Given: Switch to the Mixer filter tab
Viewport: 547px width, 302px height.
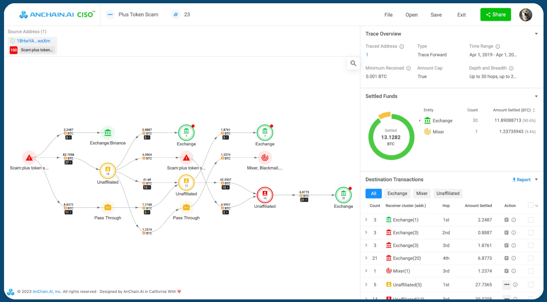Looking at the screenshot, I should coord(422,193).
